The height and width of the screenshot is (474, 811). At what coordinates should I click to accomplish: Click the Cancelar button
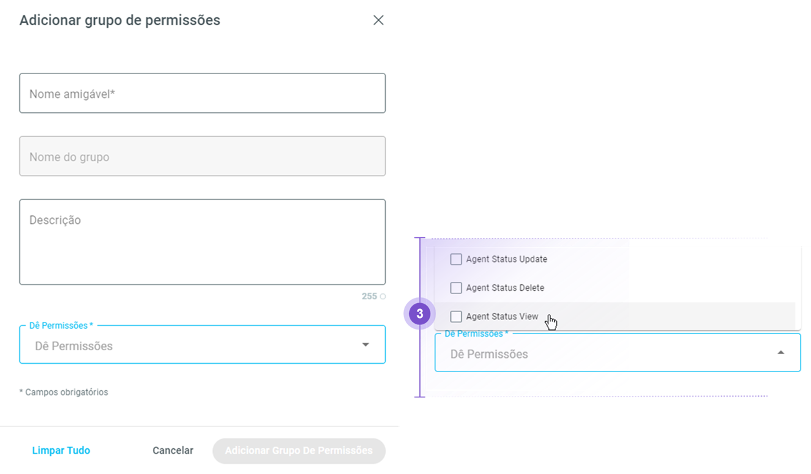tap(173, 451)
